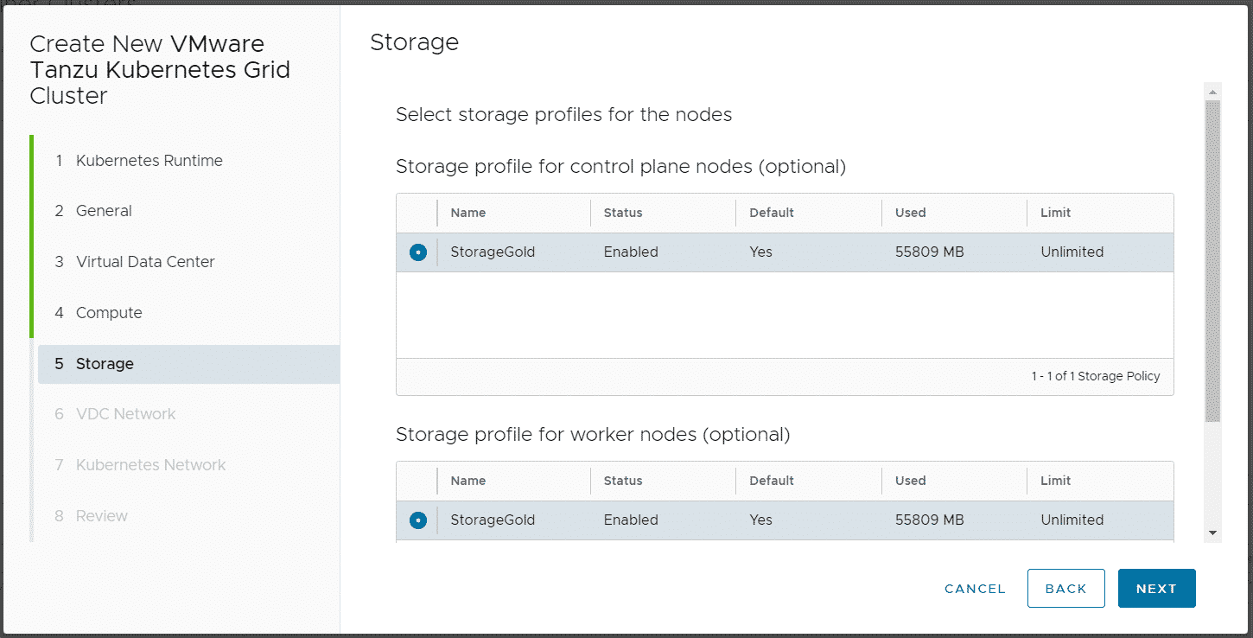Click StorageGold name in control plane table
Screen dimensions: 1253x638
click(493, 252)
